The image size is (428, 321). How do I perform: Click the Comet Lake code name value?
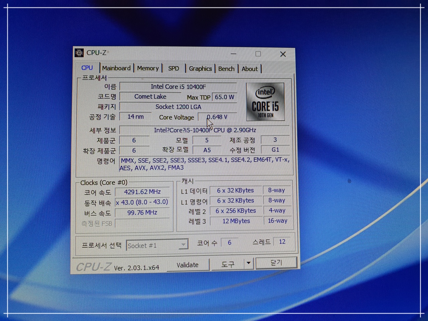point(150,97)
